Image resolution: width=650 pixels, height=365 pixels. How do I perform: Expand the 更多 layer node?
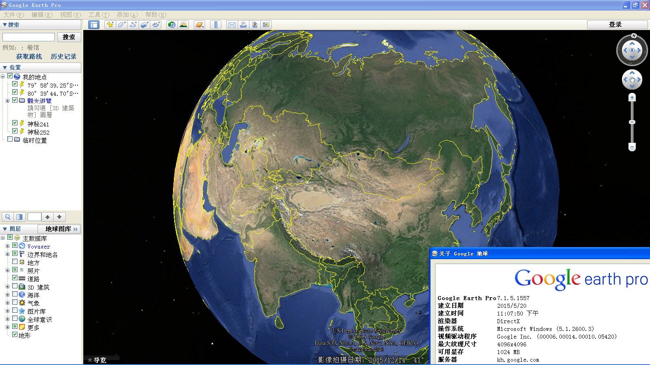coord(7,327)
